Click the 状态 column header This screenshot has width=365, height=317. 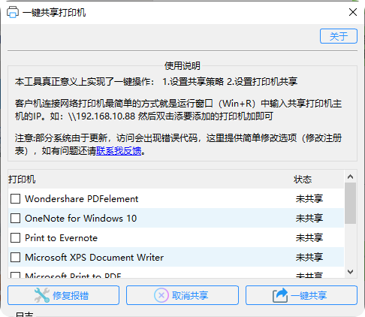coord(303,180)
